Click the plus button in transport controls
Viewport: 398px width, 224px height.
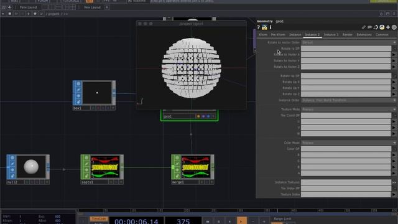[264, 222]
